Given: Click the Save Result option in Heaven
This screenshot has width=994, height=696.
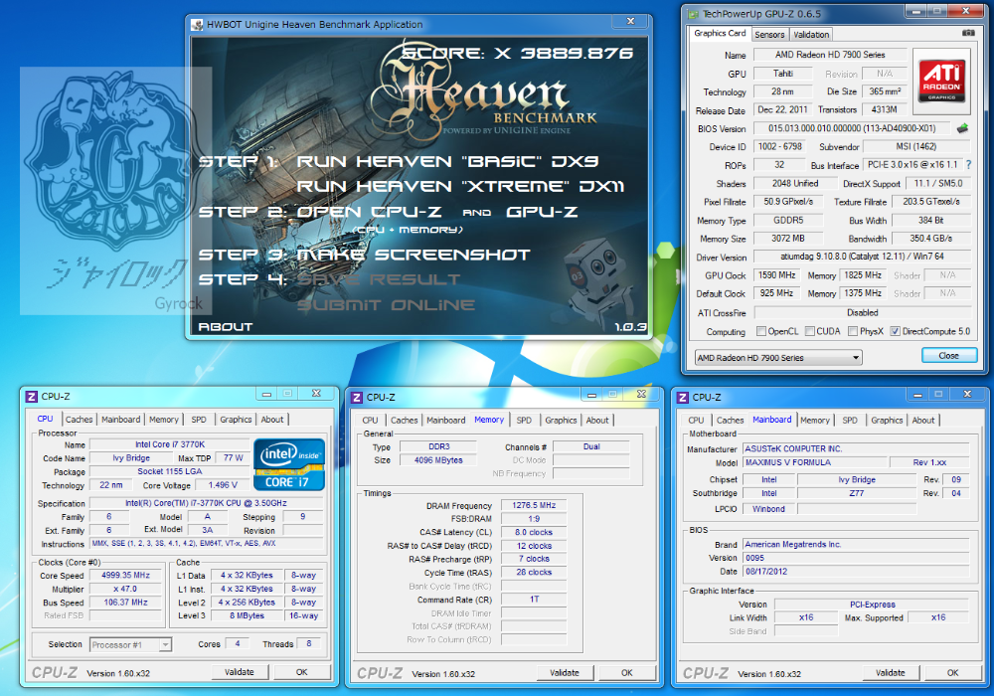Looking at the screenshot, I should click(379, 279).
